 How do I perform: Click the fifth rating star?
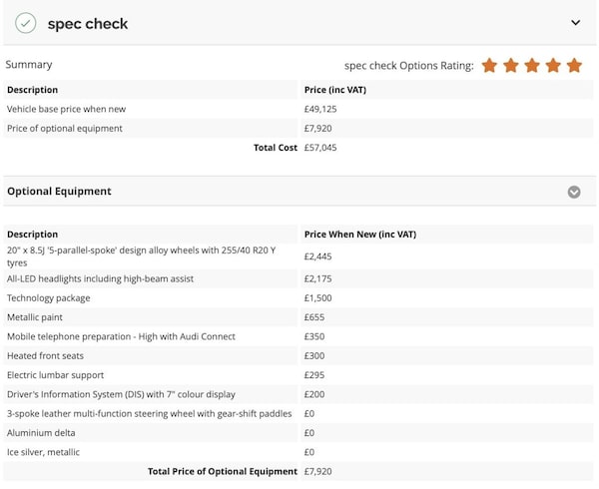[x=574, y=66]
